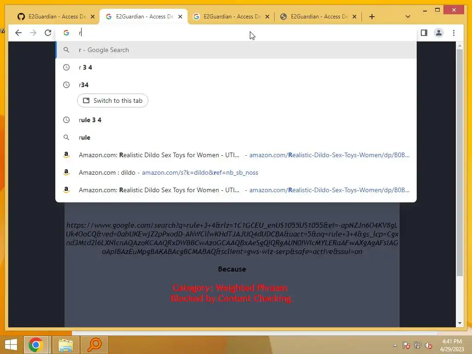Close the second E2Guardian tab

click(x=180, y=17)
